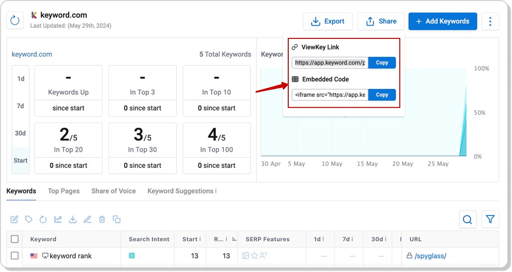Click the edit note icon in keywords toolbar
The image size is (512, 272).
[14, 219]
